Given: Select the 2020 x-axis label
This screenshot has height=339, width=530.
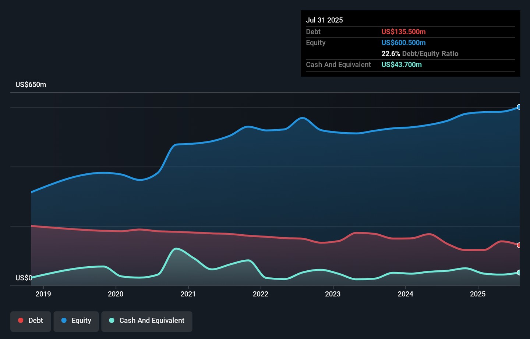Looking at the screenshot, I should [116, 294].
